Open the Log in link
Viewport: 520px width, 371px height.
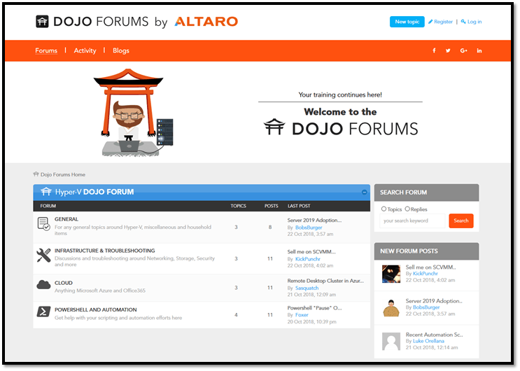tap(475, 22)
